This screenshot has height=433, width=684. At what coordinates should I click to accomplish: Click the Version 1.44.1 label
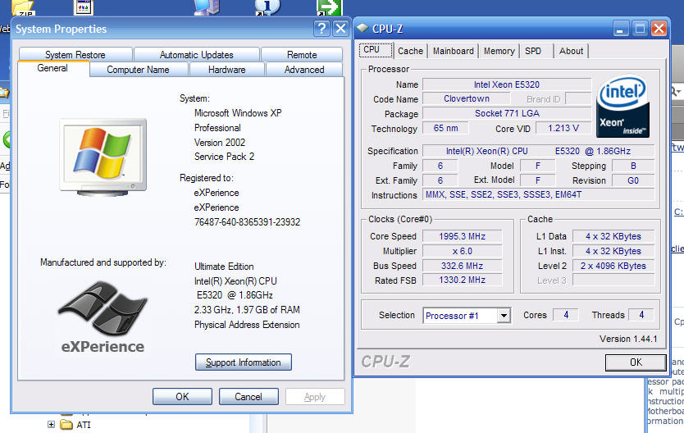click(628, 339)
